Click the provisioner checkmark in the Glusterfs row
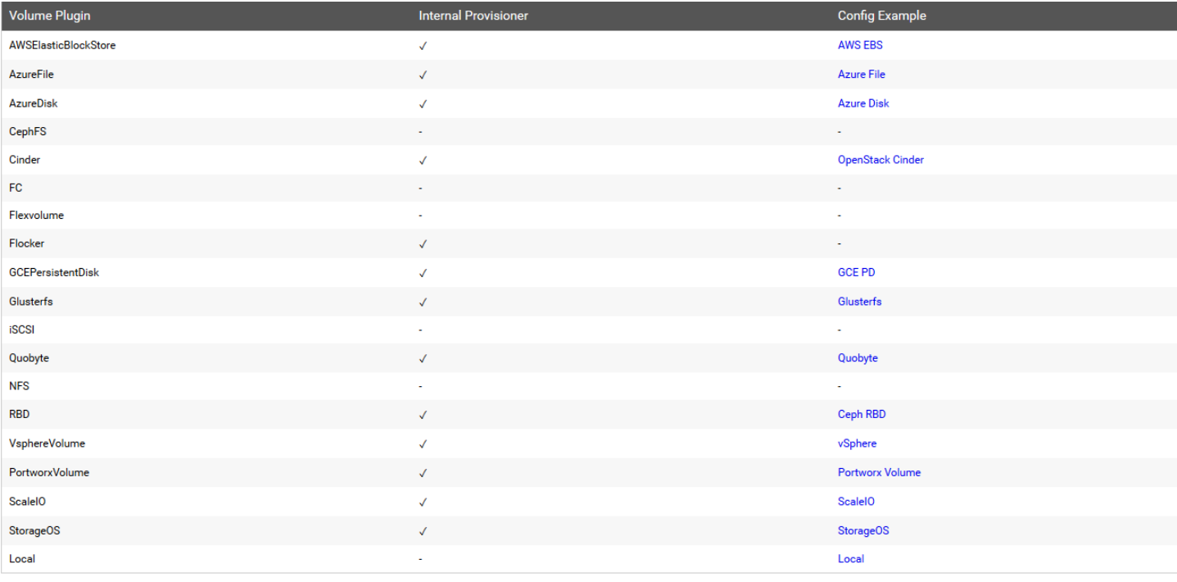1177x582 pixels. tap(423, 302)
